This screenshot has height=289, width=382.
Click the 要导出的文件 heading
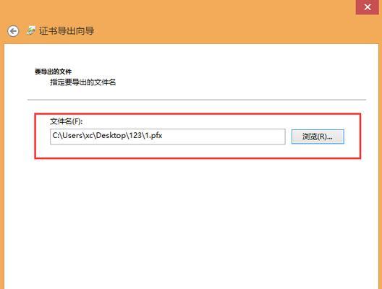point(53,72)
